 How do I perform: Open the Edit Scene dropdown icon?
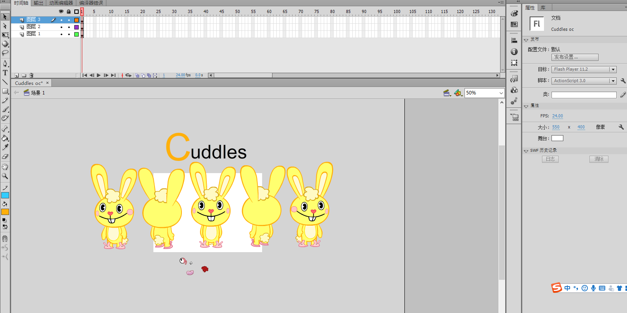(447, 93)
